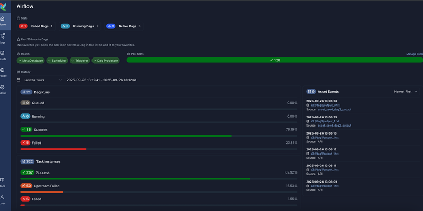Click the red Dag Runs Failed progress bar
This screenshot has width=423, height=211.
53,149
